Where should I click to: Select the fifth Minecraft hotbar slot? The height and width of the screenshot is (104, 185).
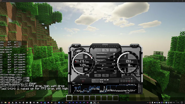[92, 98]
